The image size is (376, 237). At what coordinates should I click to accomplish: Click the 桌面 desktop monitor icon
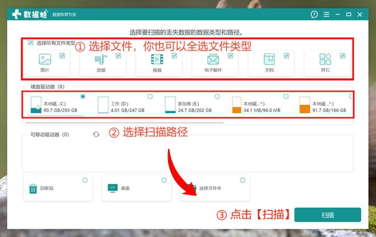coord(113,188)
